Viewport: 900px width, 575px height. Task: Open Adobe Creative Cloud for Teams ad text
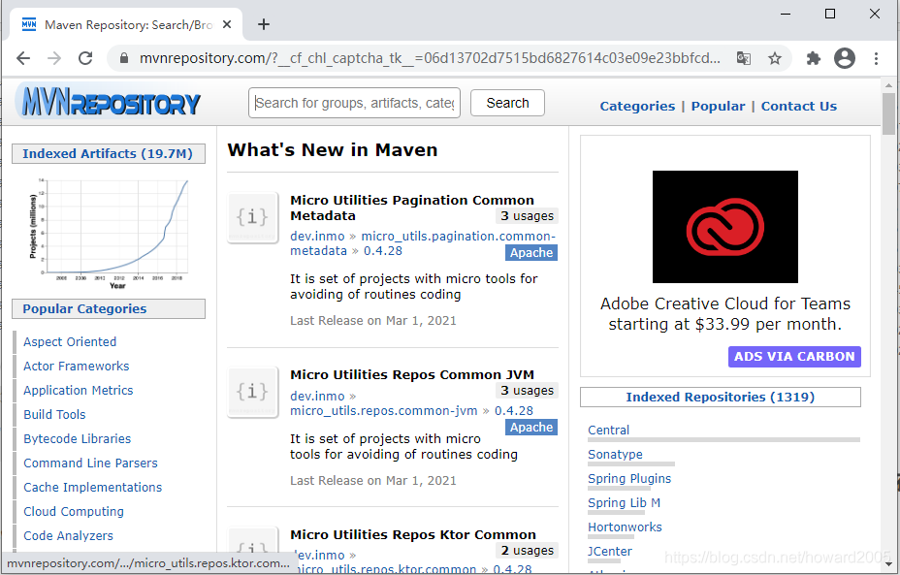click(724, 314)
